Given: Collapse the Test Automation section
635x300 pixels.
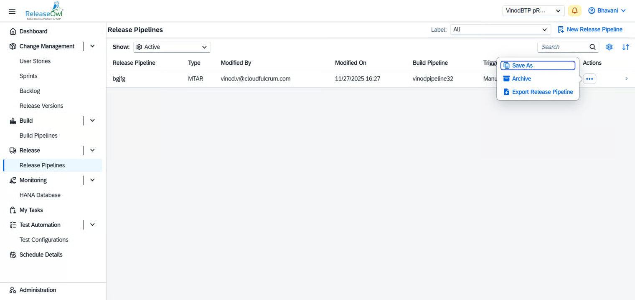Looking at the screenshot, I should 92,225.
